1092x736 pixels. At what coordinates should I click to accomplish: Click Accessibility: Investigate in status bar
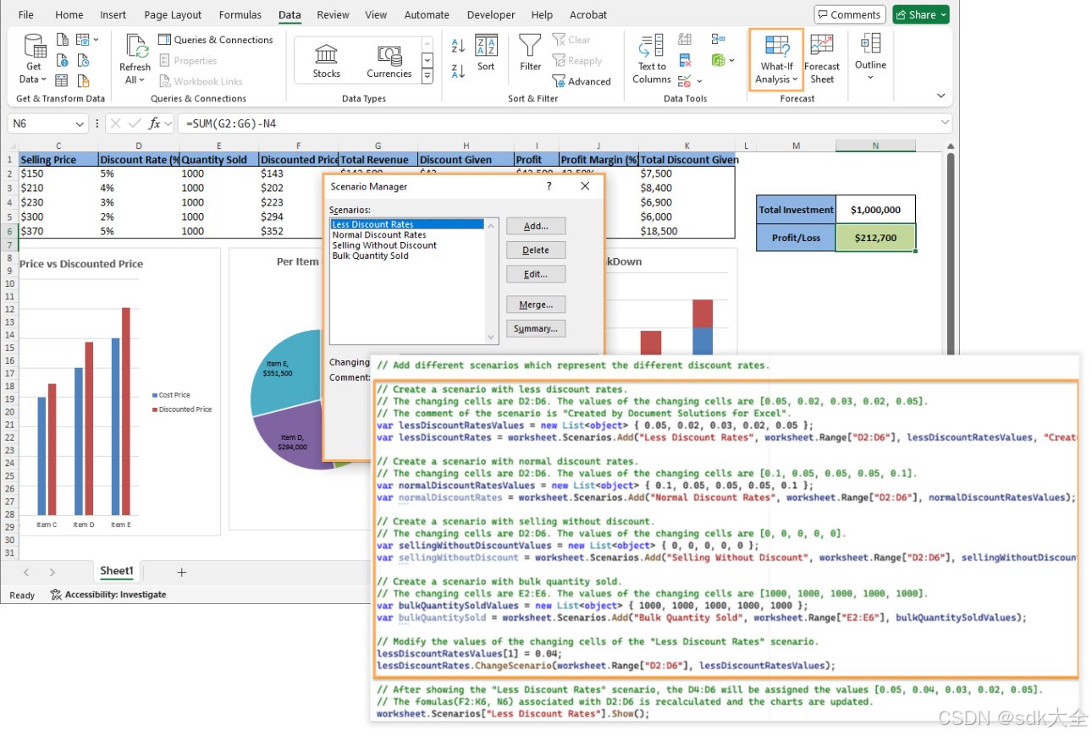tap(108, 595)
